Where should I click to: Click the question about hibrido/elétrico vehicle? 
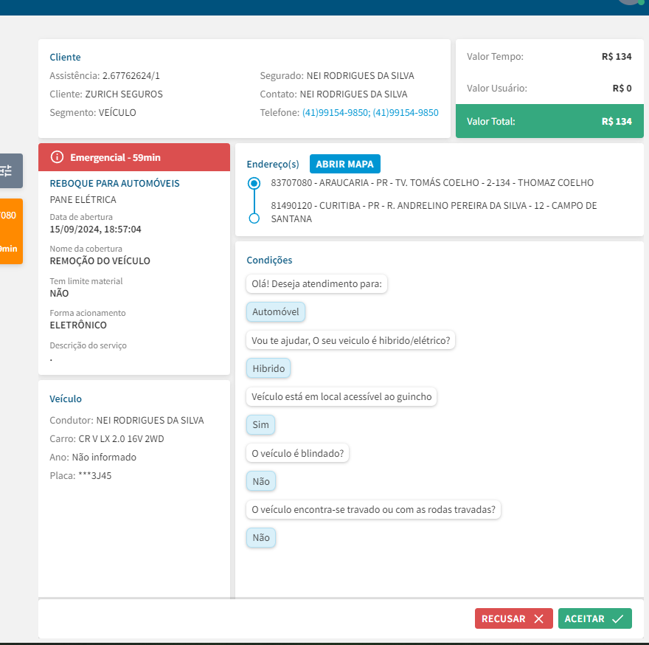pyautogui.click(x=350, y=340)
